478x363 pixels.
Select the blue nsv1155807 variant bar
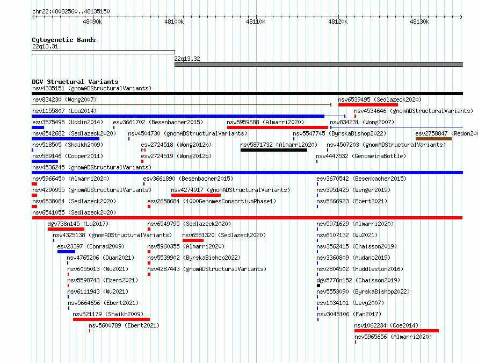pyautogui.click(x=178, y=116)
